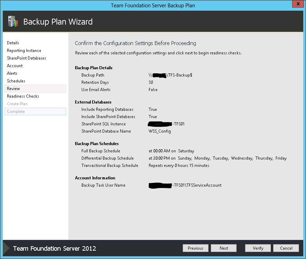Click the Use Email Alerts label

[96, 90]
